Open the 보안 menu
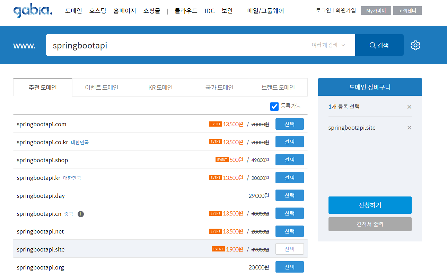Viewport: 447px width, 275px height. pyautogui.click(x=227, y=11)
